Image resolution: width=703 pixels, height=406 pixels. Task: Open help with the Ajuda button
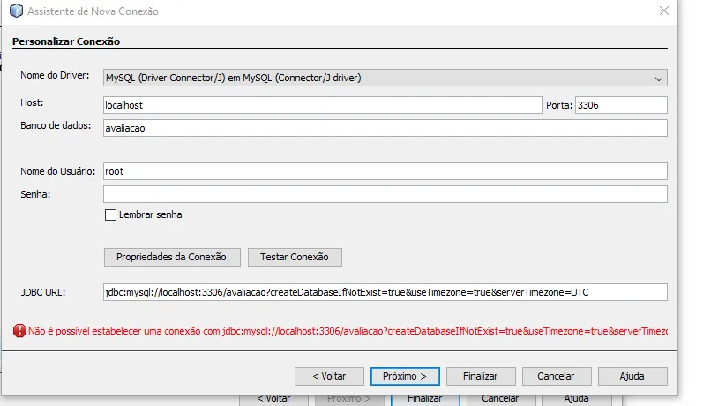click(632, 376)
